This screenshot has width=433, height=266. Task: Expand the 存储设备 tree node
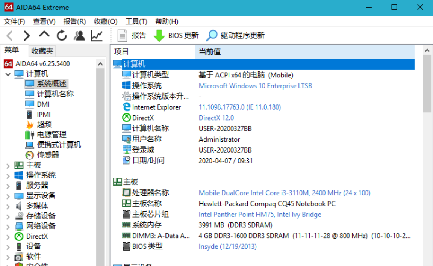(8, 216)
